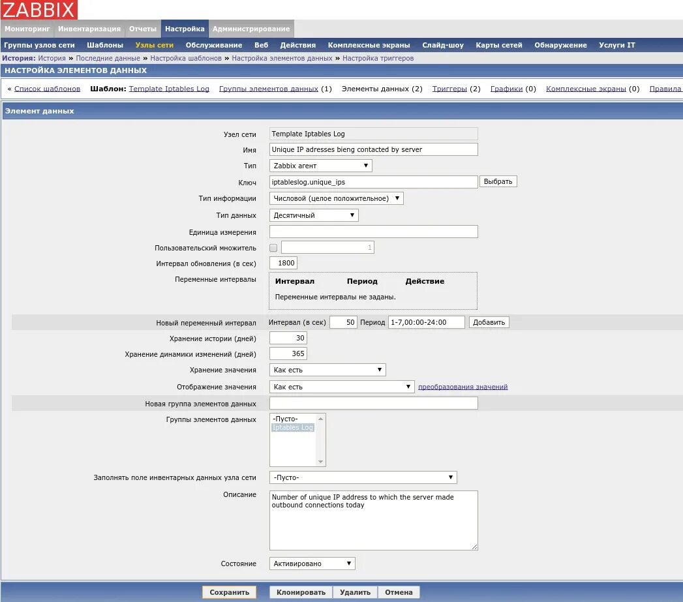Viewport: 683px width, 602px height.
Task: Click groups list scroll down arrow
Action: pyautogui.click(x=320, y=461)
